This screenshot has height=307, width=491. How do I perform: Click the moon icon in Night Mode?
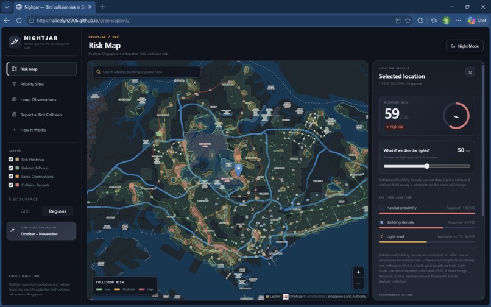tap(453, 46)
